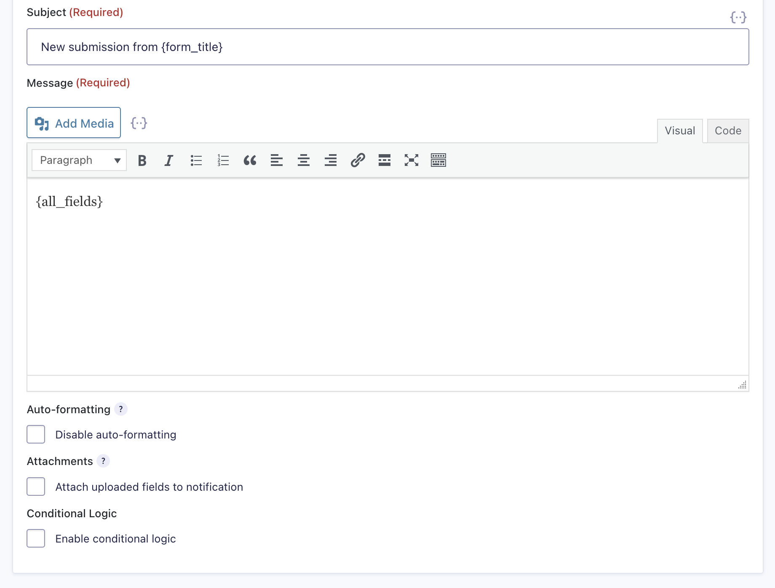
Task: Insert Read More tag
Action: [x=385, y=160]
